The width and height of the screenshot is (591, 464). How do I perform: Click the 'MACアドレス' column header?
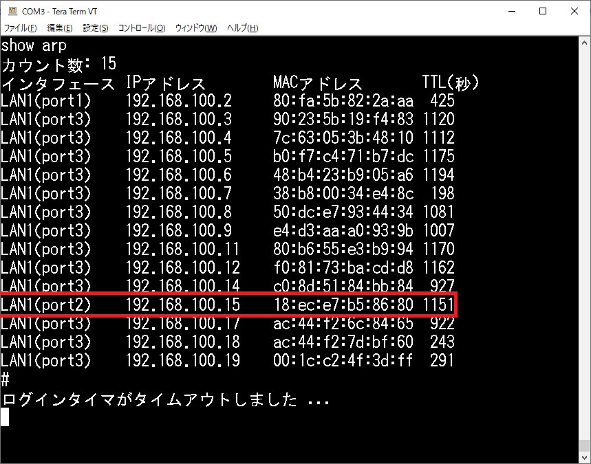point(317,83)
